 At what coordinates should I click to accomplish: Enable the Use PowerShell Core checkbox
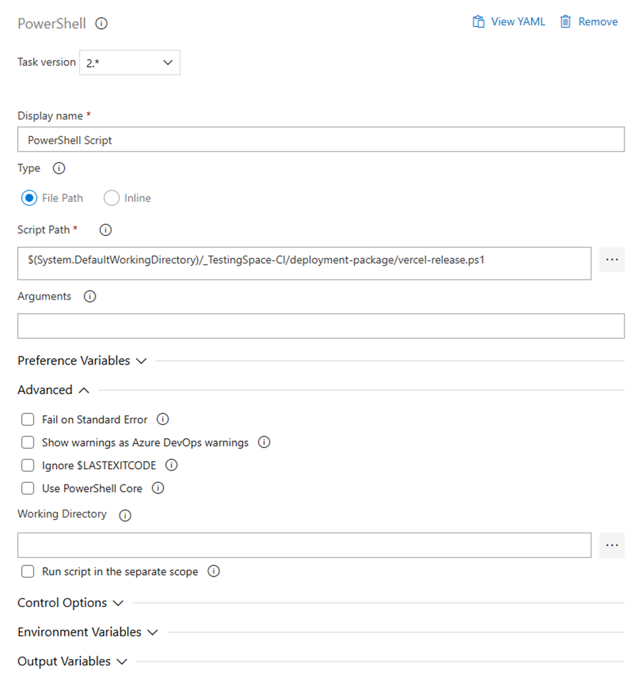tap(28, 488)
